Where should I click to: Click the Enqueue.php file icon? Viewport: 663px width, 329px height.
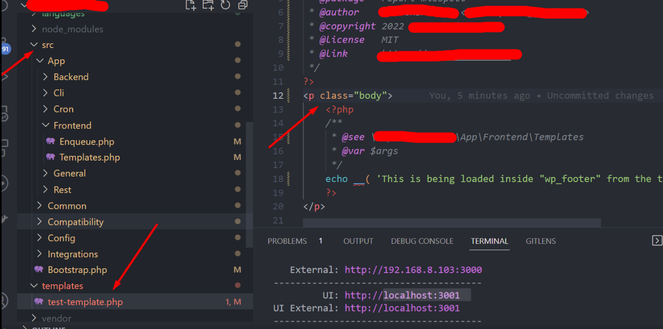coord(51,141)
